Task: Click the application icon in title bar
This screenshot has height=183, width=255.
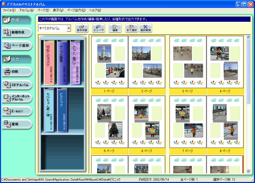Action: (x=4, y=4)
